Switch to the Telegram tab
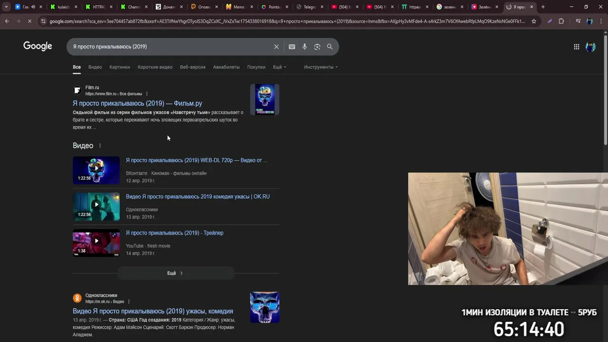 pyautogui.click(x=309, y=7)
